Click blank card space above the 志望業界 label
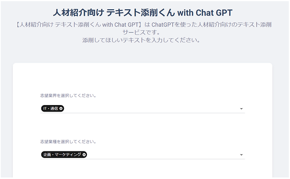 (x=142, y=78)
